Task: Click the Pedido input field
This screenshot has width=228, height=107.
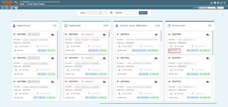Action: pos(130,13)
